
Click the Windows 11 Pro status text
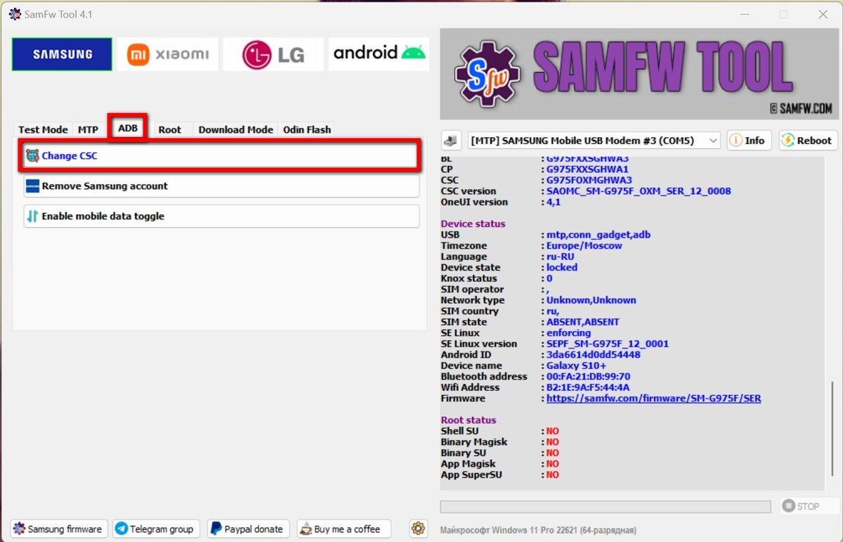(538, 530)
